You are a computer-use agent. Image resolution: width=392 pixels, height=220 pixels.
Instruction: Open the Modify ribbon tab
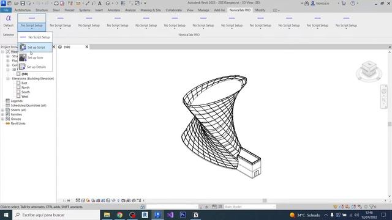click(x=260, y=10)
